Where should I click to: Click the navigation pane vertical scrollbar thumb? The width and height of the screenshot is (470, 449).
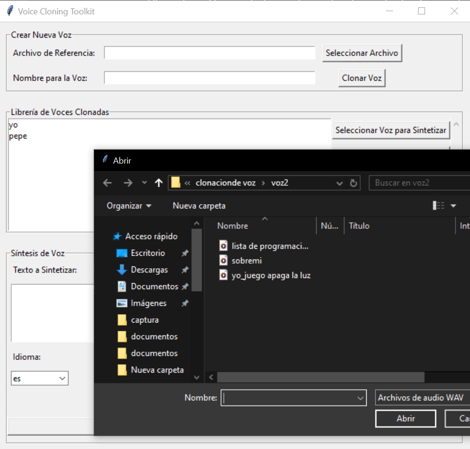click(197, 260)
